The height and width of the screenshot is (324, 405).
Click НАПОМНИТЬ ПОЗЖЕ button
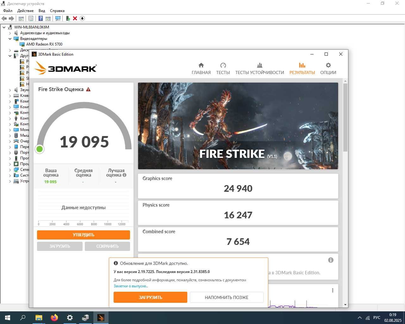[227, 297]
